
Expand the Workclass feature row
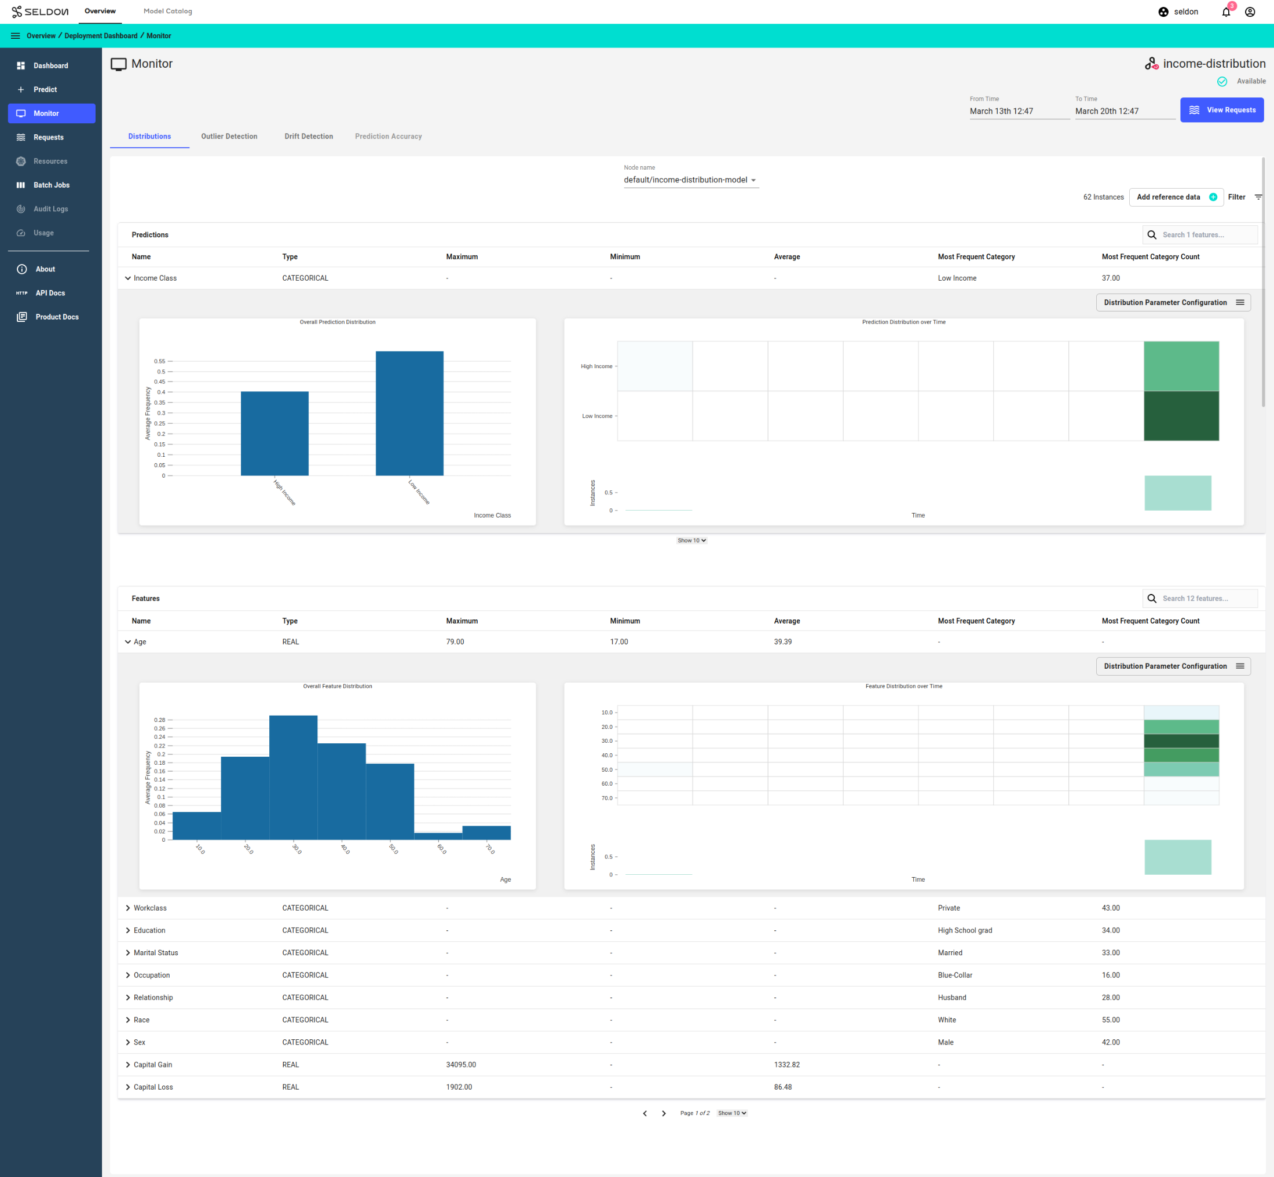click(128, 908)
